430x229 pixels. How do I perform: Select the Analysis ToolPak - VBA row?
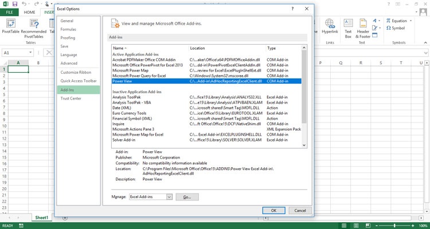click(206, 102)
